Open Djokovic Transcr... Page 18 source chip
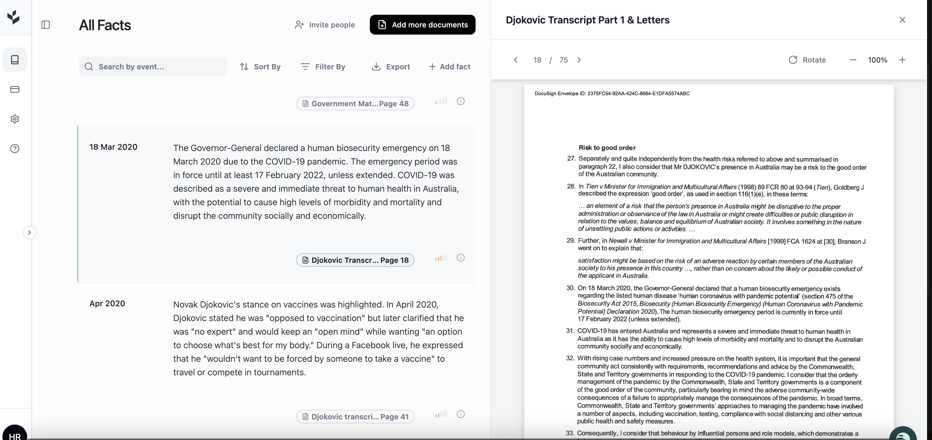The height and width of the screenshot is (440, 932). coord(355,260)
